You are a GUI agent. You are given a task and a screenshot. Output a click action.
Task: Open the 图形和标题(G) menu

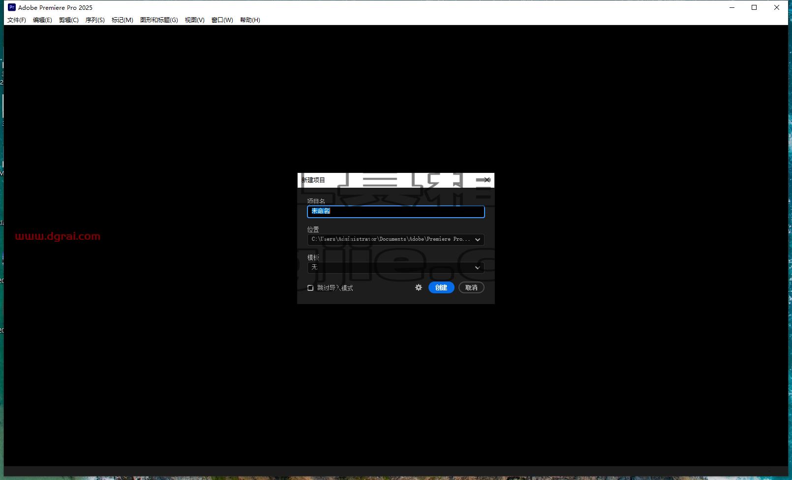[x=159, y=20]
